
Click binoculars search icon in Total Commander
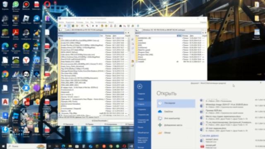(x=120, y=26)
